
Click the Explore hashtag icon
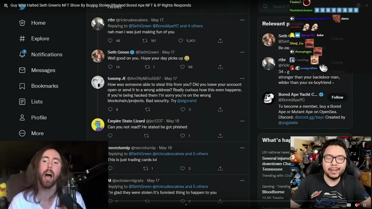(x=22, y=39)
